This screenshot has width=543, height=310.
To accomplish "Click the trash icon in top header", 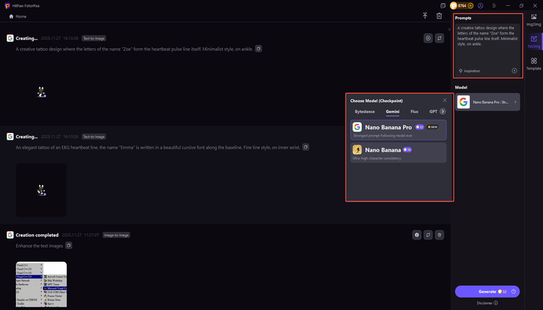I will click(440, 16).
